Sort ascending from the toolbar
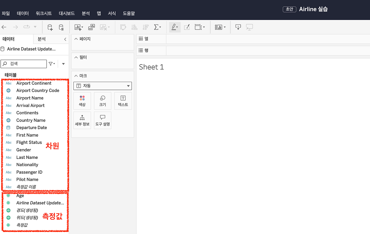 click(134, 27)
